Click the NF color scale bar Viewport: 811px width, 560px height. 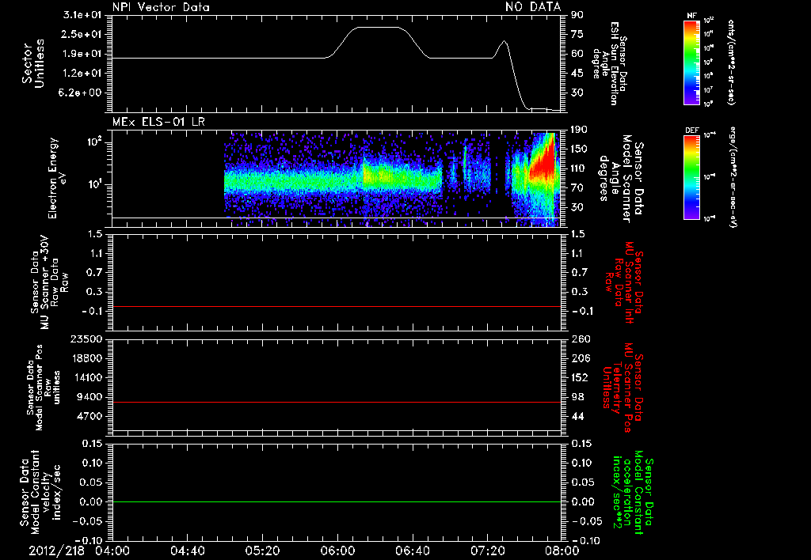(691, 62)
